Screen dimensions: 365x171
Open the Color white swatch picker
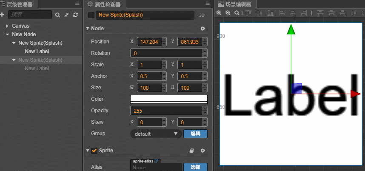pyautogui.click(x=169, y=99)
